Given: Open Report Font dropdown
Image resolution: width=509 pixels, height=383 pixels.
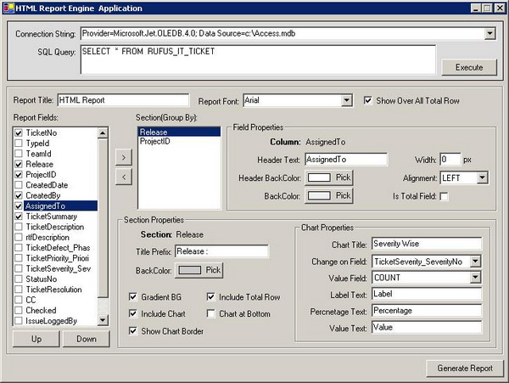Looking at the screenshot, I should point(347,100).
